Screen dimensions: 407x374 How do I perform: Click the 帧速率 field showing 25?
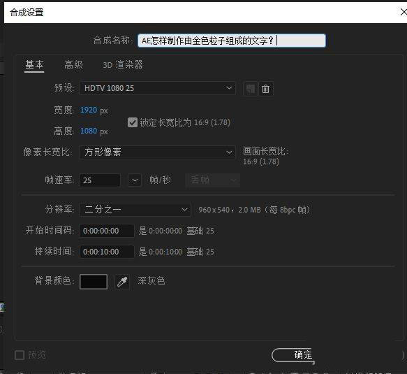(100, 180)
